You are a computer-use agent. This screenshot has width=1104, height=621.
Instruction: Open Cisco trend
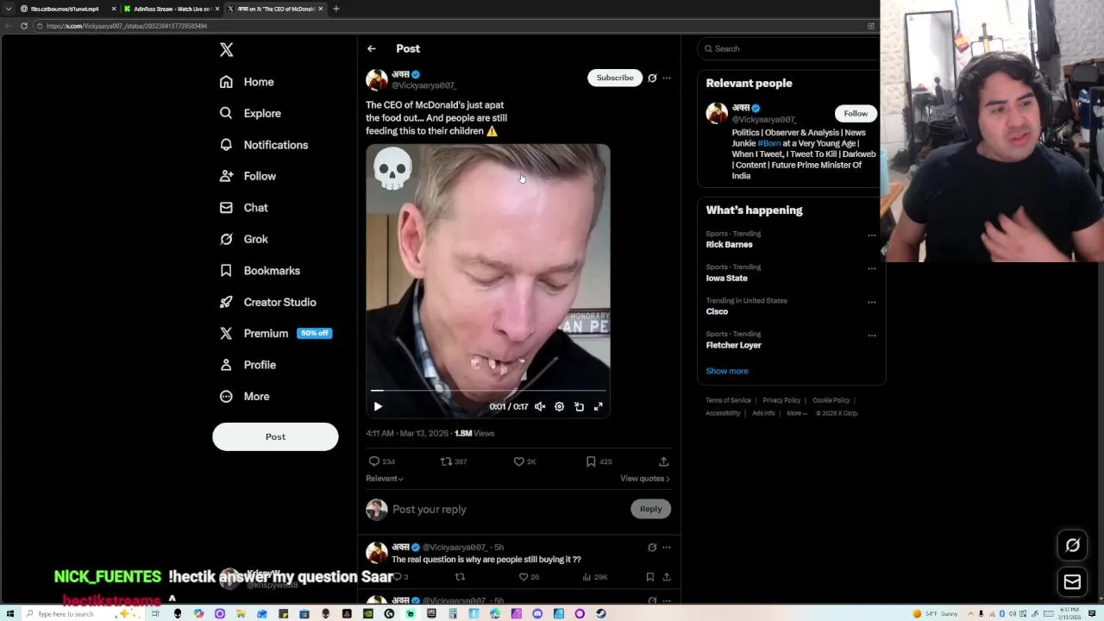(717, 312)
